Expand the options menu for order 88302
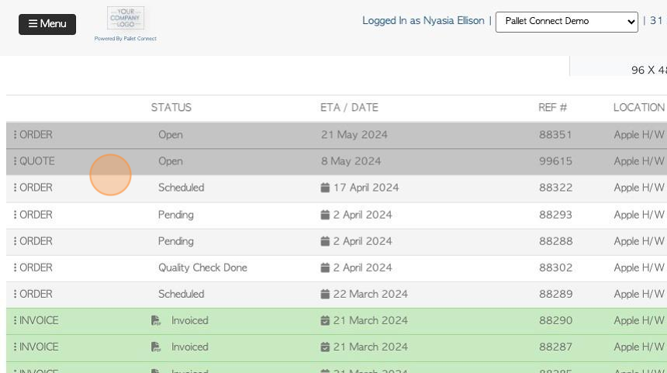This screenshot has width=667, height=373. click(16, 268)
